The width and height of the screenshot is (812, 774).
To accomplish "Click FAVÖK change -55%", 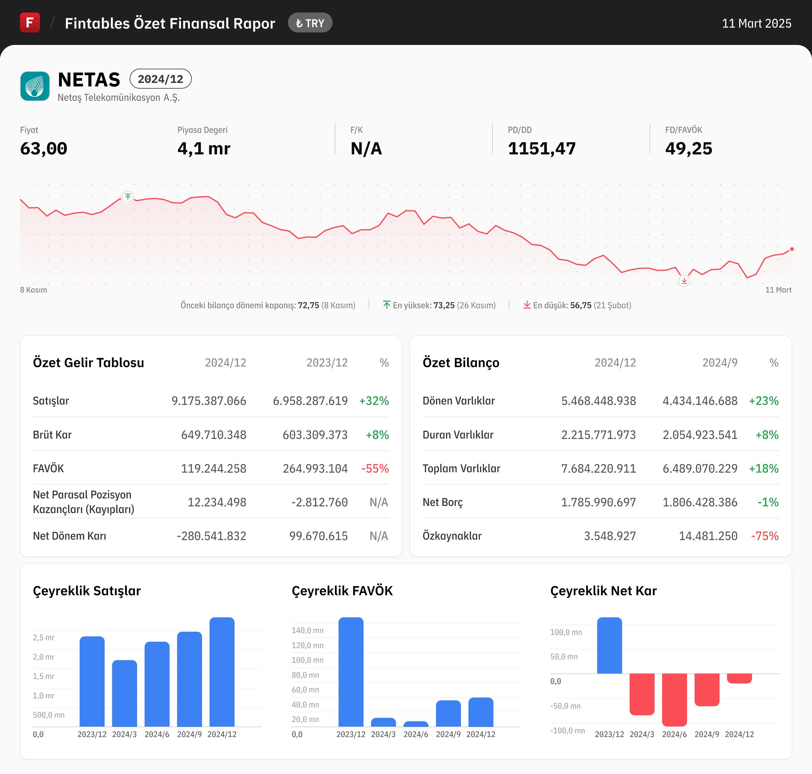I will coord(375,469).
